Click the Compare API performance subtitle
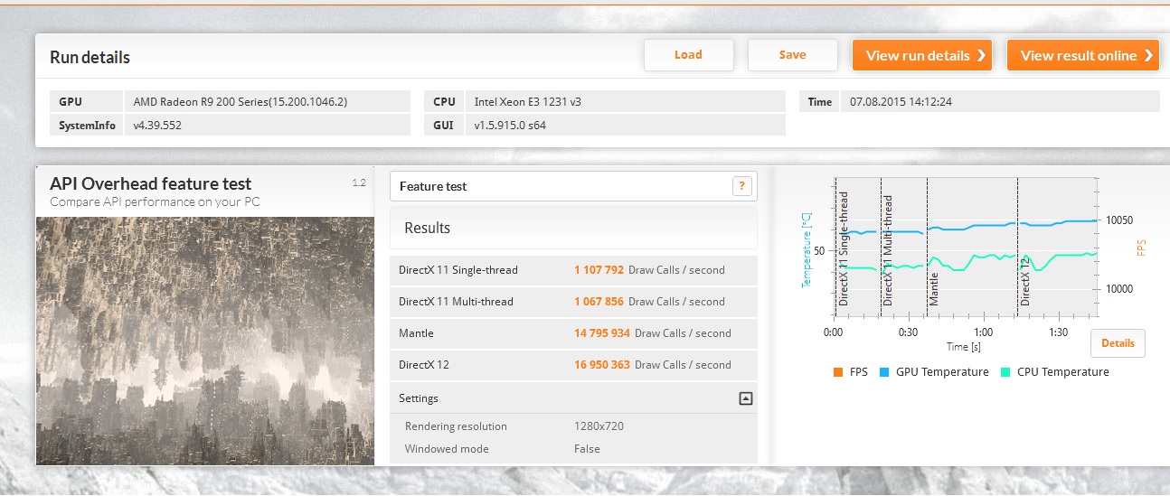 155,201
